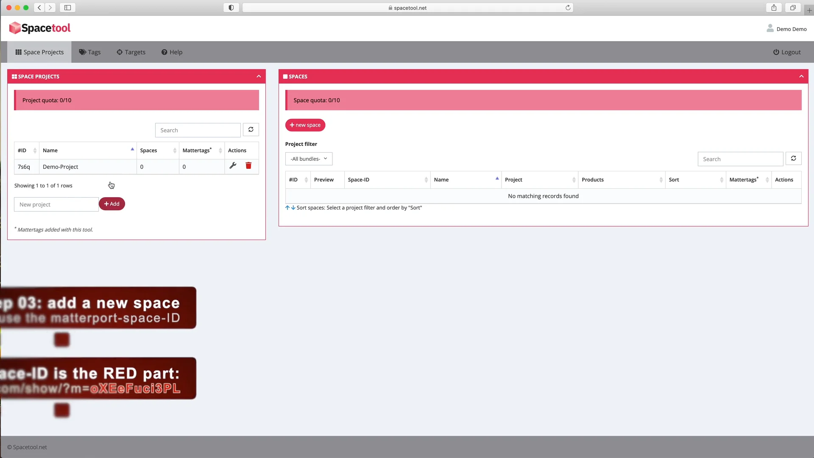Click the 7s6q project ID cell
The width and height of the screenshot is (814, 458).
coord(27,167)
